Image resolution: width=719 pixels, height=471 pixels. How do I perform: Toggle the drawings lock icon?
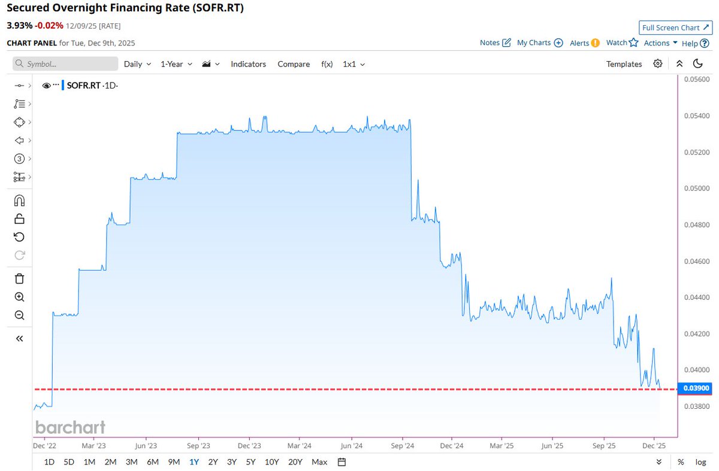tap(19, 218)
